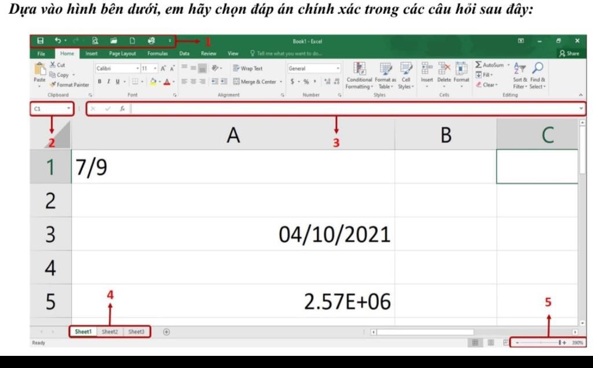The image size is (593, 368).
Task: Expand the Name Box dropdown arrow
Action: (68, 108)
